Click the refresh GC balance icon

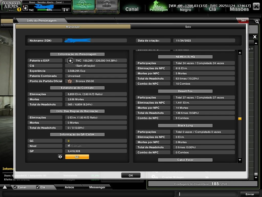[x=60, y=157]
